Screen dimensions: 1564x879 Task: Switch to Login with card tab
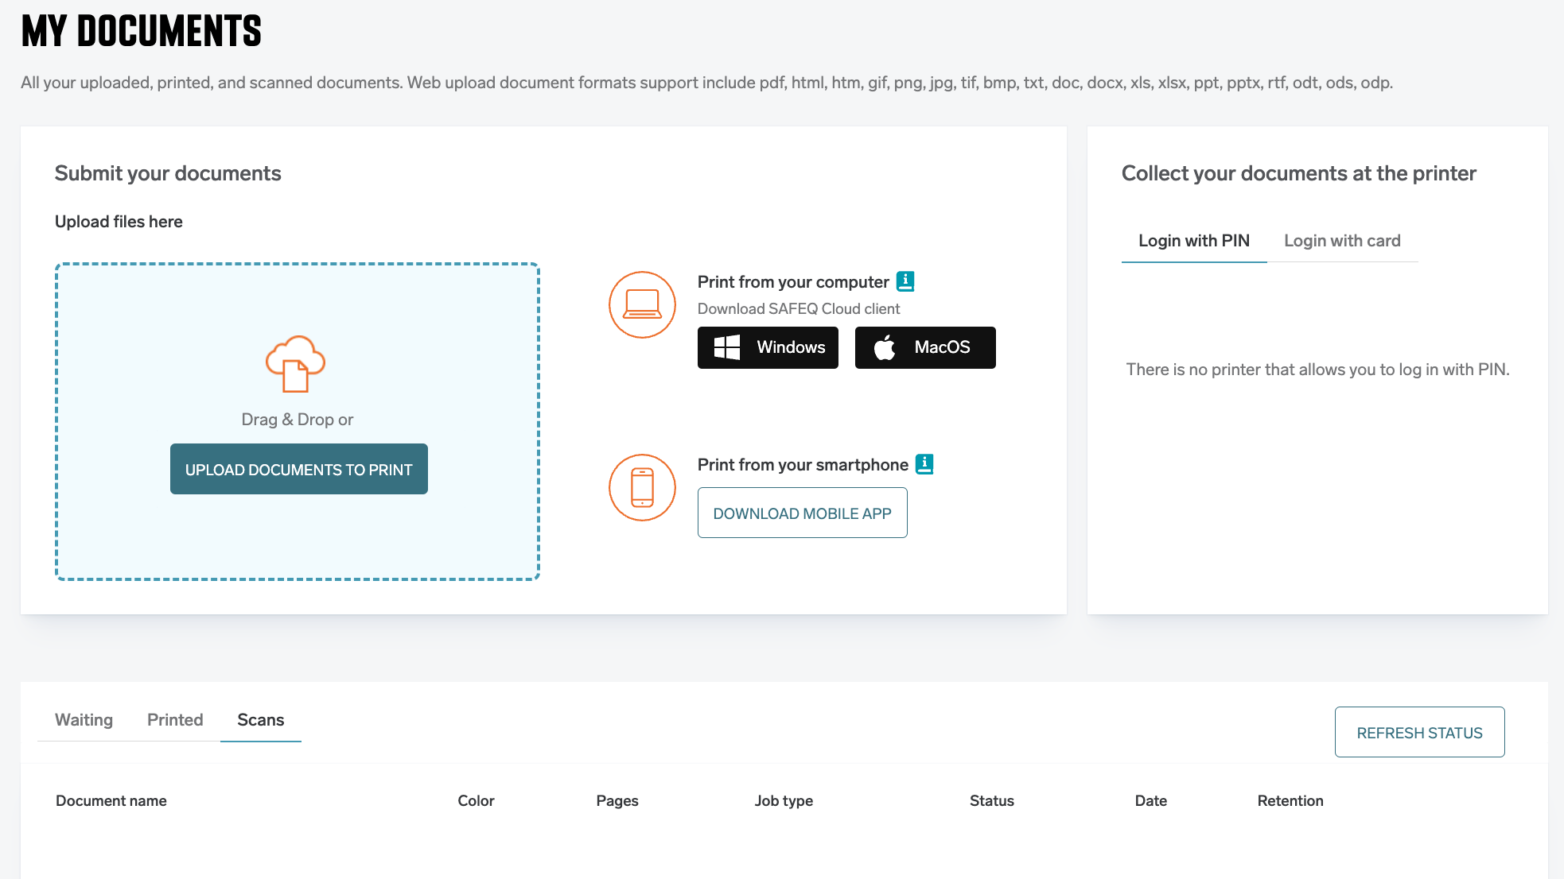click(x=1342, y=241)
